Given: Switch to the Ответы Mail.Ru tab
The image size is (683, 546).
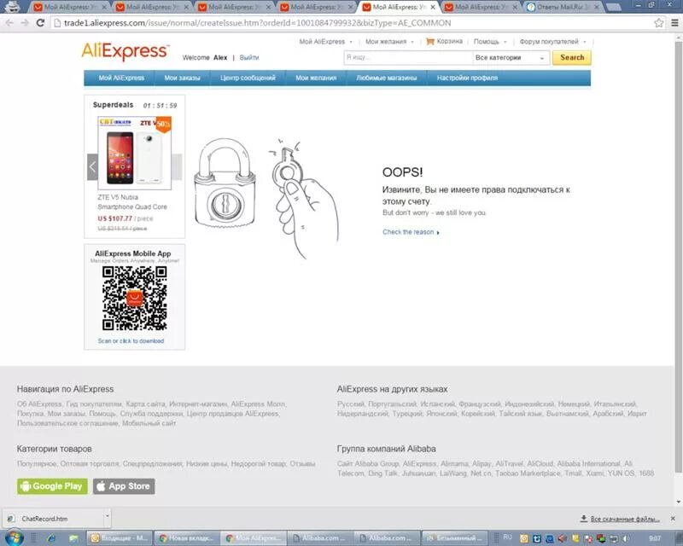Looking at the screenshot, I should pos(563,7).
